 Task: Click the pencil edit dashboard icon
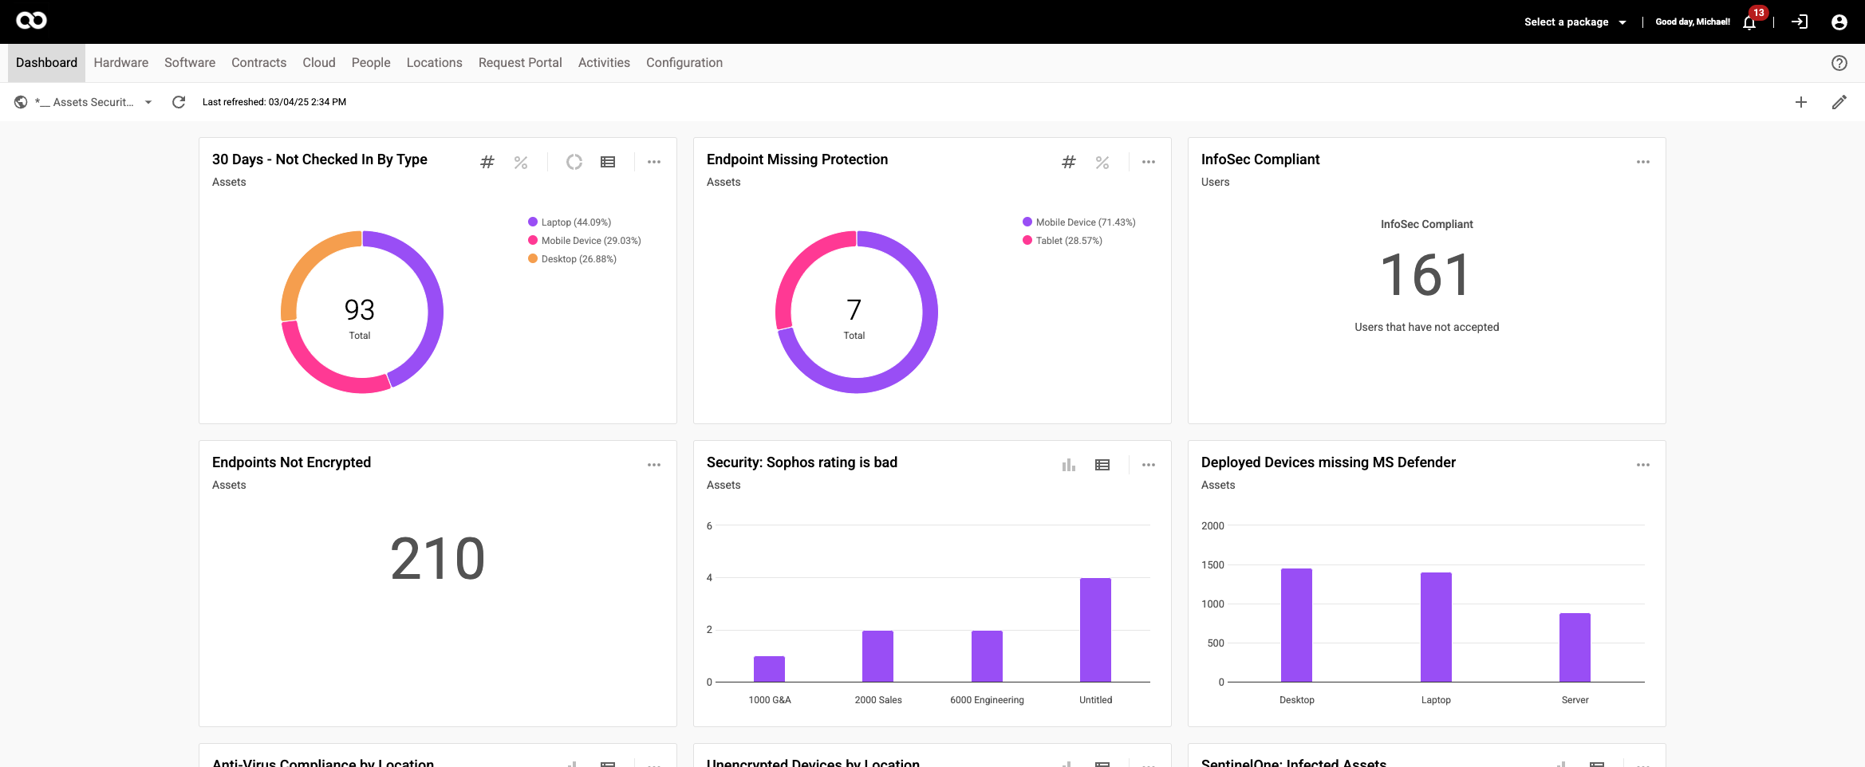1839,102
